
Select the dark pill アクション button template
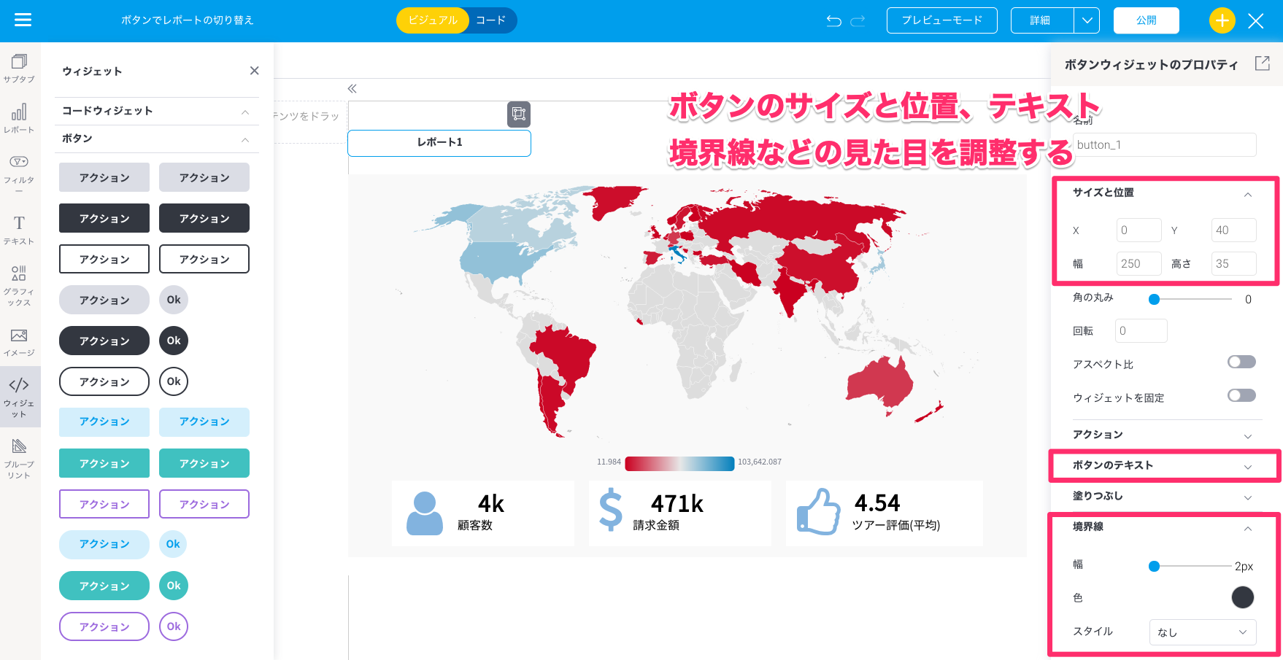(104, 341)
